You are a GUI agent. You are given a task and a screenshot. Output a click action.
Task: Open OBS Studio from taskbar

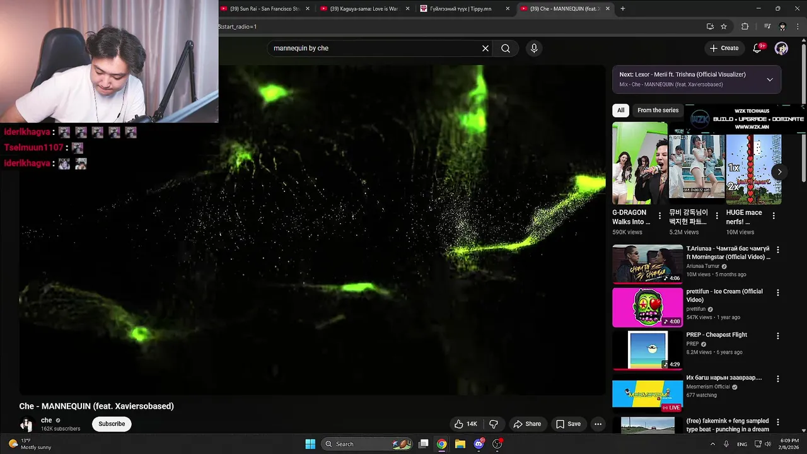tap(497, 444)
